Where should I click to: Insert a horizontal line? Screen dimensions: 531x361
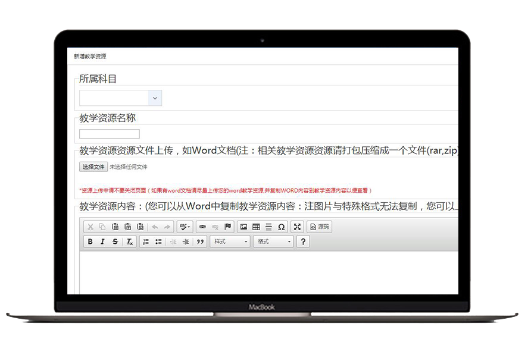(268, 227)
